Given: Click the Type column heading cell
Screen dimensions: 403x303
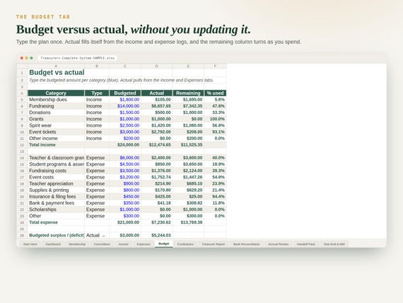Looking at the screenshot, I should 97,93.
